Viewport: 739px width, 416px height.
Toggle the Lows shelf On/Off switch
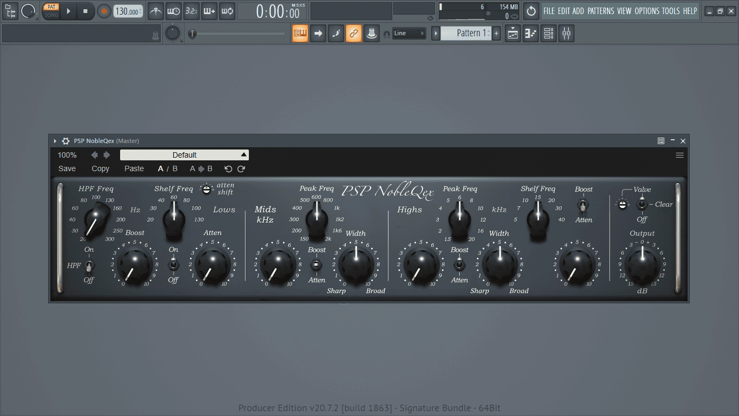click(x=173, y=264)
